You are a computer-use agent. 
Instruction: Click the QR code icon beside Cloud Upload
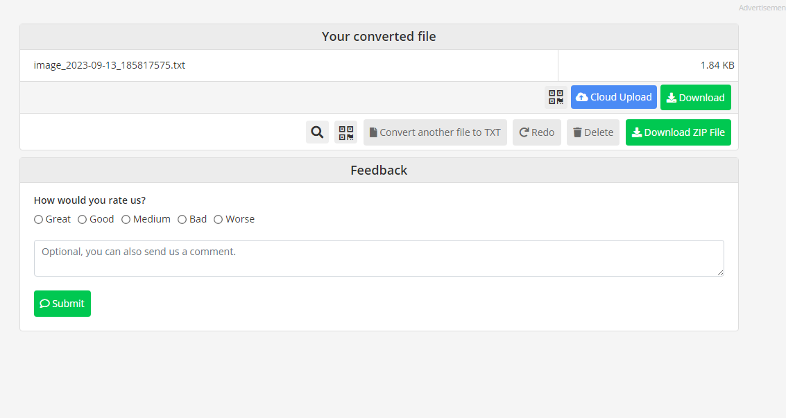click(x=556, y=97)
